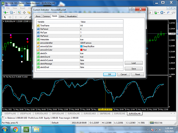Open the Navigator folder-star icon
Screen dimensions: 178x133
pos(29,12)
